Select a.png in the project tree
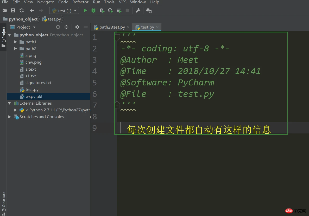Image resolution: width=309 pixels, height=216 pixels. (x=48, y=56)
